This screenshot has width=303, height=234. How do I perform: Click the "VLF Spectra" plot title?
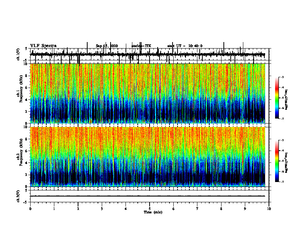[43, 46]
